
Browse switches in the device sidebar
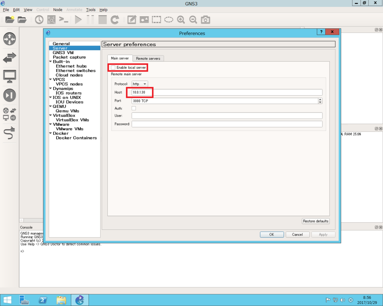click(9, 58)
